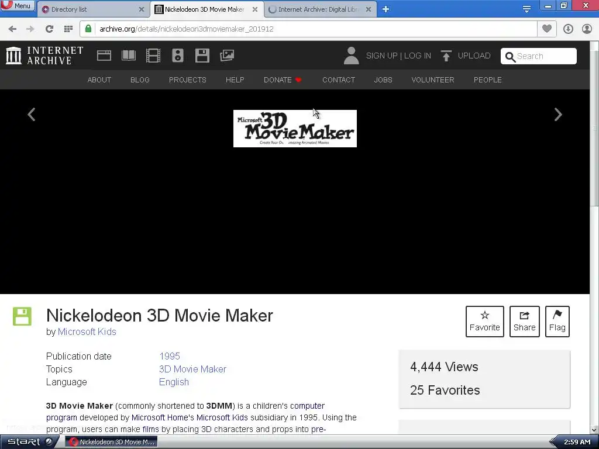Click the page vertical scrollbar
This screenshot has width=599, height=449.
click(594, 129)
